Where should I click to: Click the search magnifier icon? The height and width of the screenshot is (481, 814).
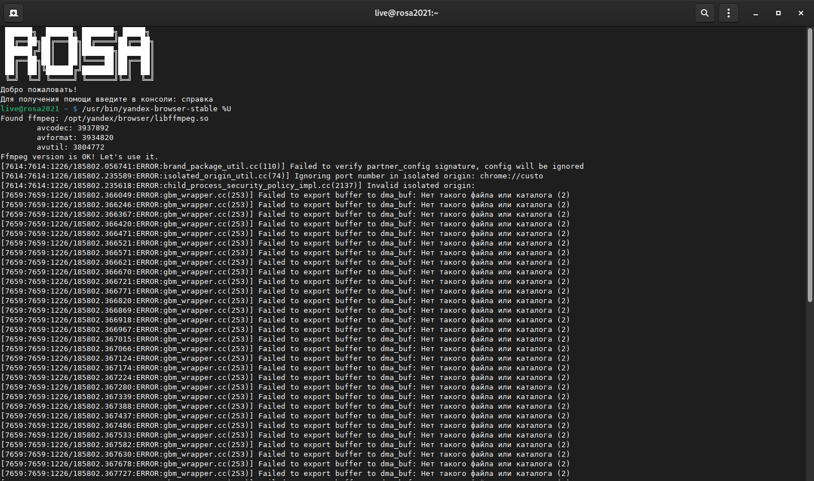coord(704,13)
